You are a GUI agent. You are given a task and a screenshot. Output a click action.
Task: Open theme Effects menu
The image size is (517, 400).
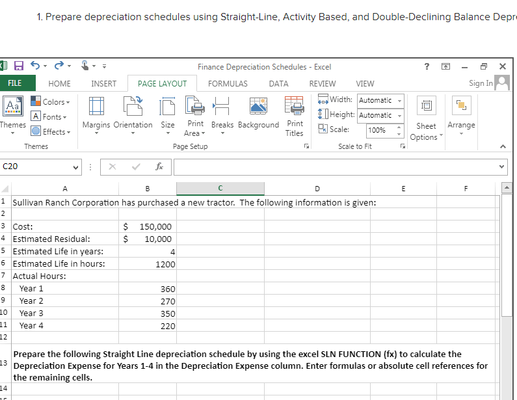tap(51, 131)
